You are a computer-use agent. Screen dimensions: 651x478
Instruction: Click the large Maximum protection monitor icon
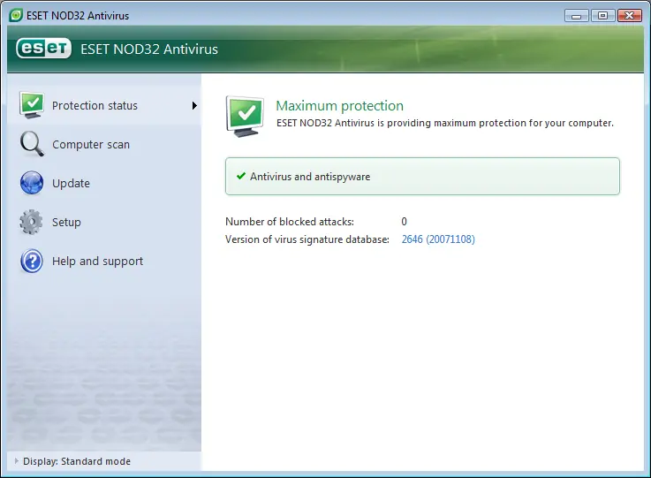[x=245, y=116]
